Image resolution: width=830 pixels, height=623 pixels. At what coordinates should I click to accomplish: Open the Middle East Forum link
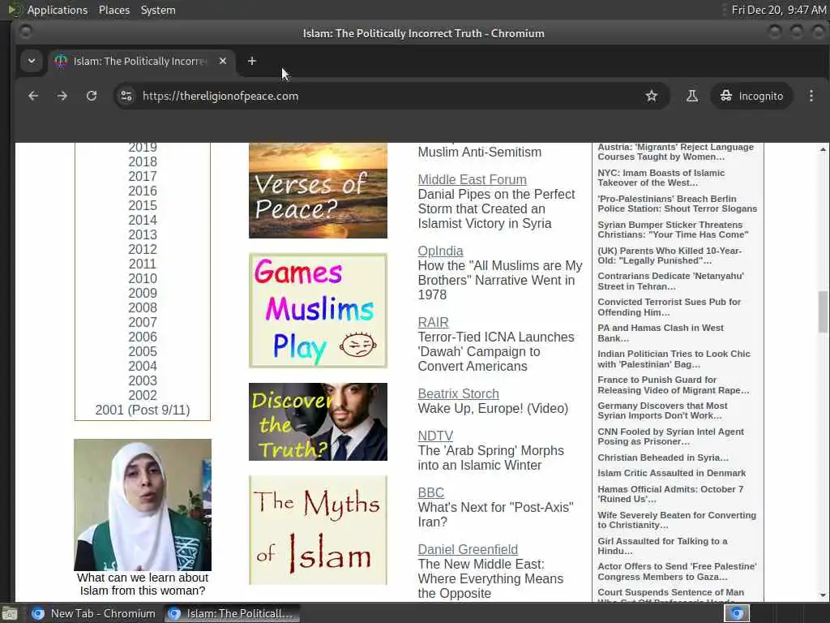pyautogui.click(x=473, y=179)
